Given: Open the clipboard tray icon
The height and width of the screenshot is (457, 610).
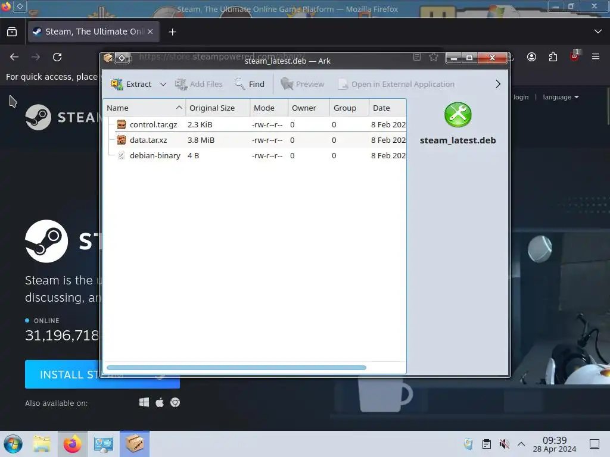Looking at the screenshot, I should pos(486,444).
